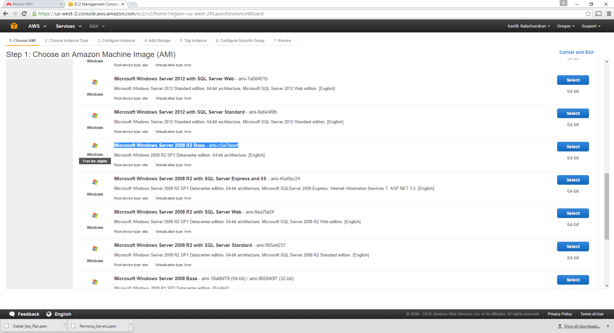Expand the Support menu
This screenshot has width=614, height=333.
[x=591, y=26]
